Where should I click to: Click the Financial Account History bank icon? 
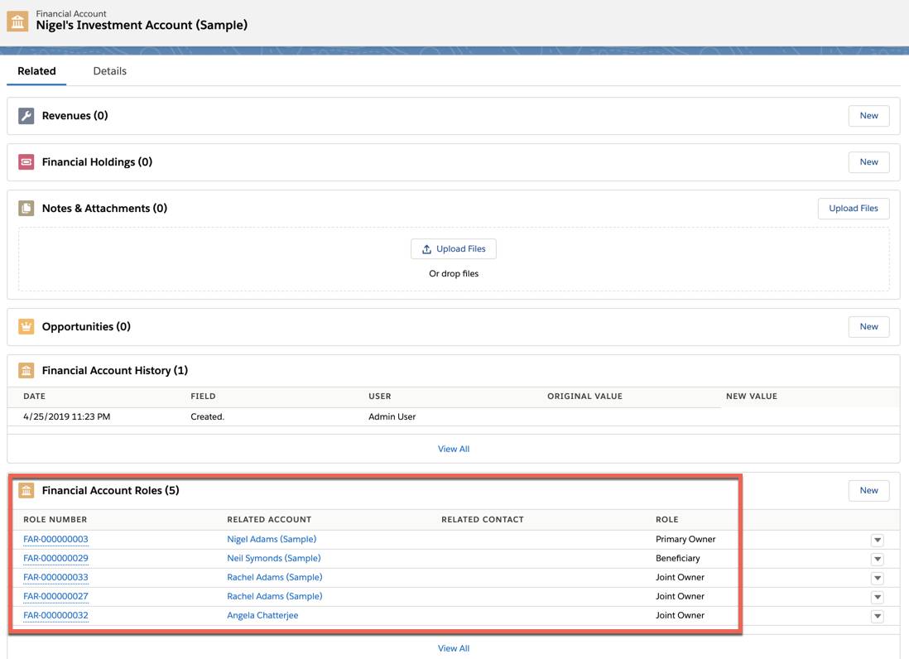[x=26, y=370]
